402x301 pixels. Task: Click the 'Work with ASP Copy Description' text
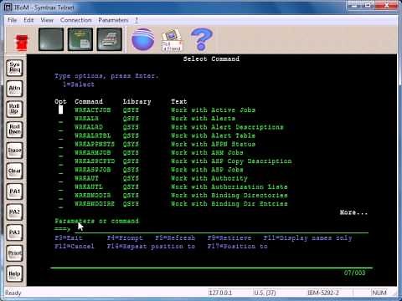pyautogui.click(x=231, y=161)
